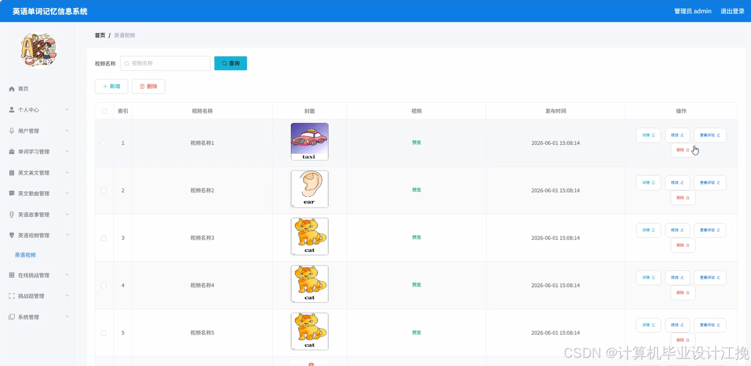Click the briefcase icon for 单词学习管理
751x366 pixels.
[x=12, y=152]
